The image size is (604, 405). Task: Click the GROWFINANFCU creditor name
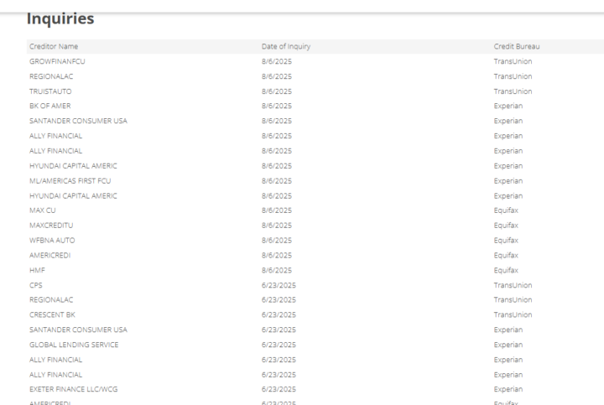click(x=57, y=61)
